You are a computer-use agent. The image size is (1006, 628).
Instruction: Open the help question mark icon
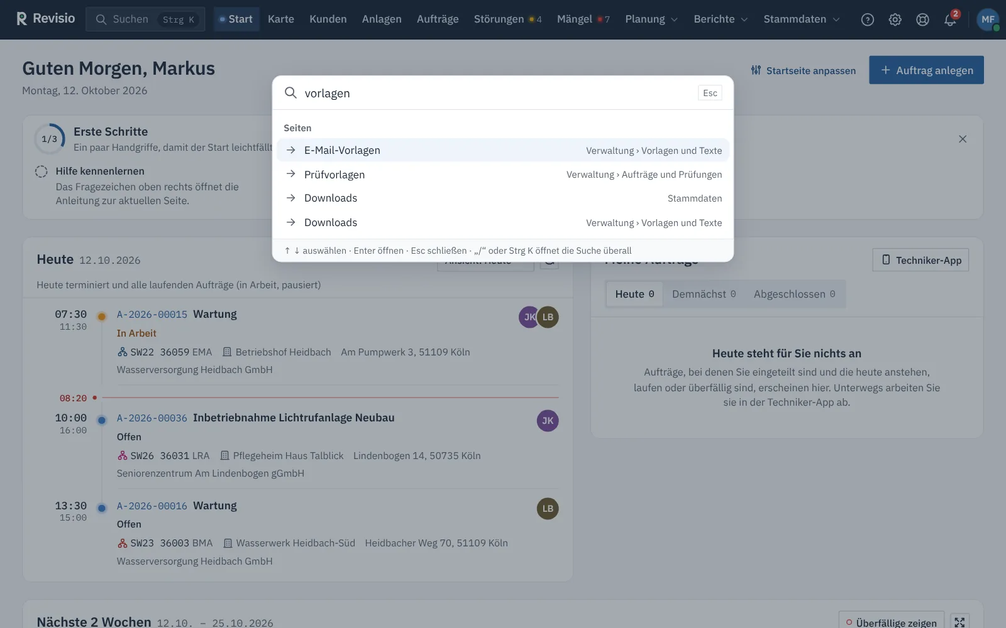(868, 19)
